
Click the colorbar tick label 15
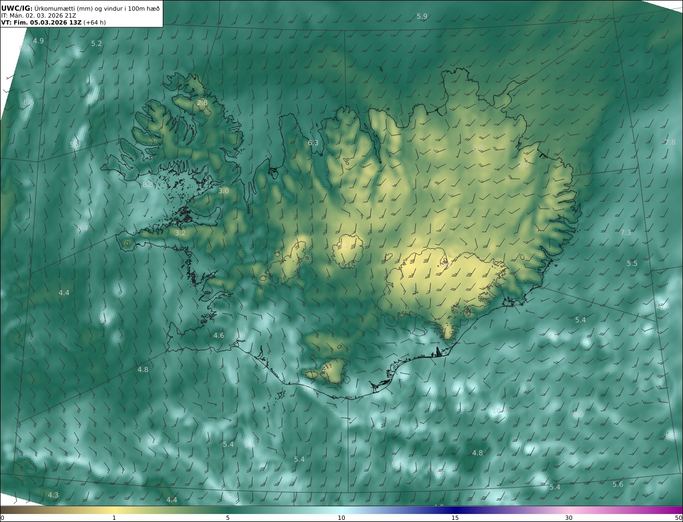click(455, 518)
